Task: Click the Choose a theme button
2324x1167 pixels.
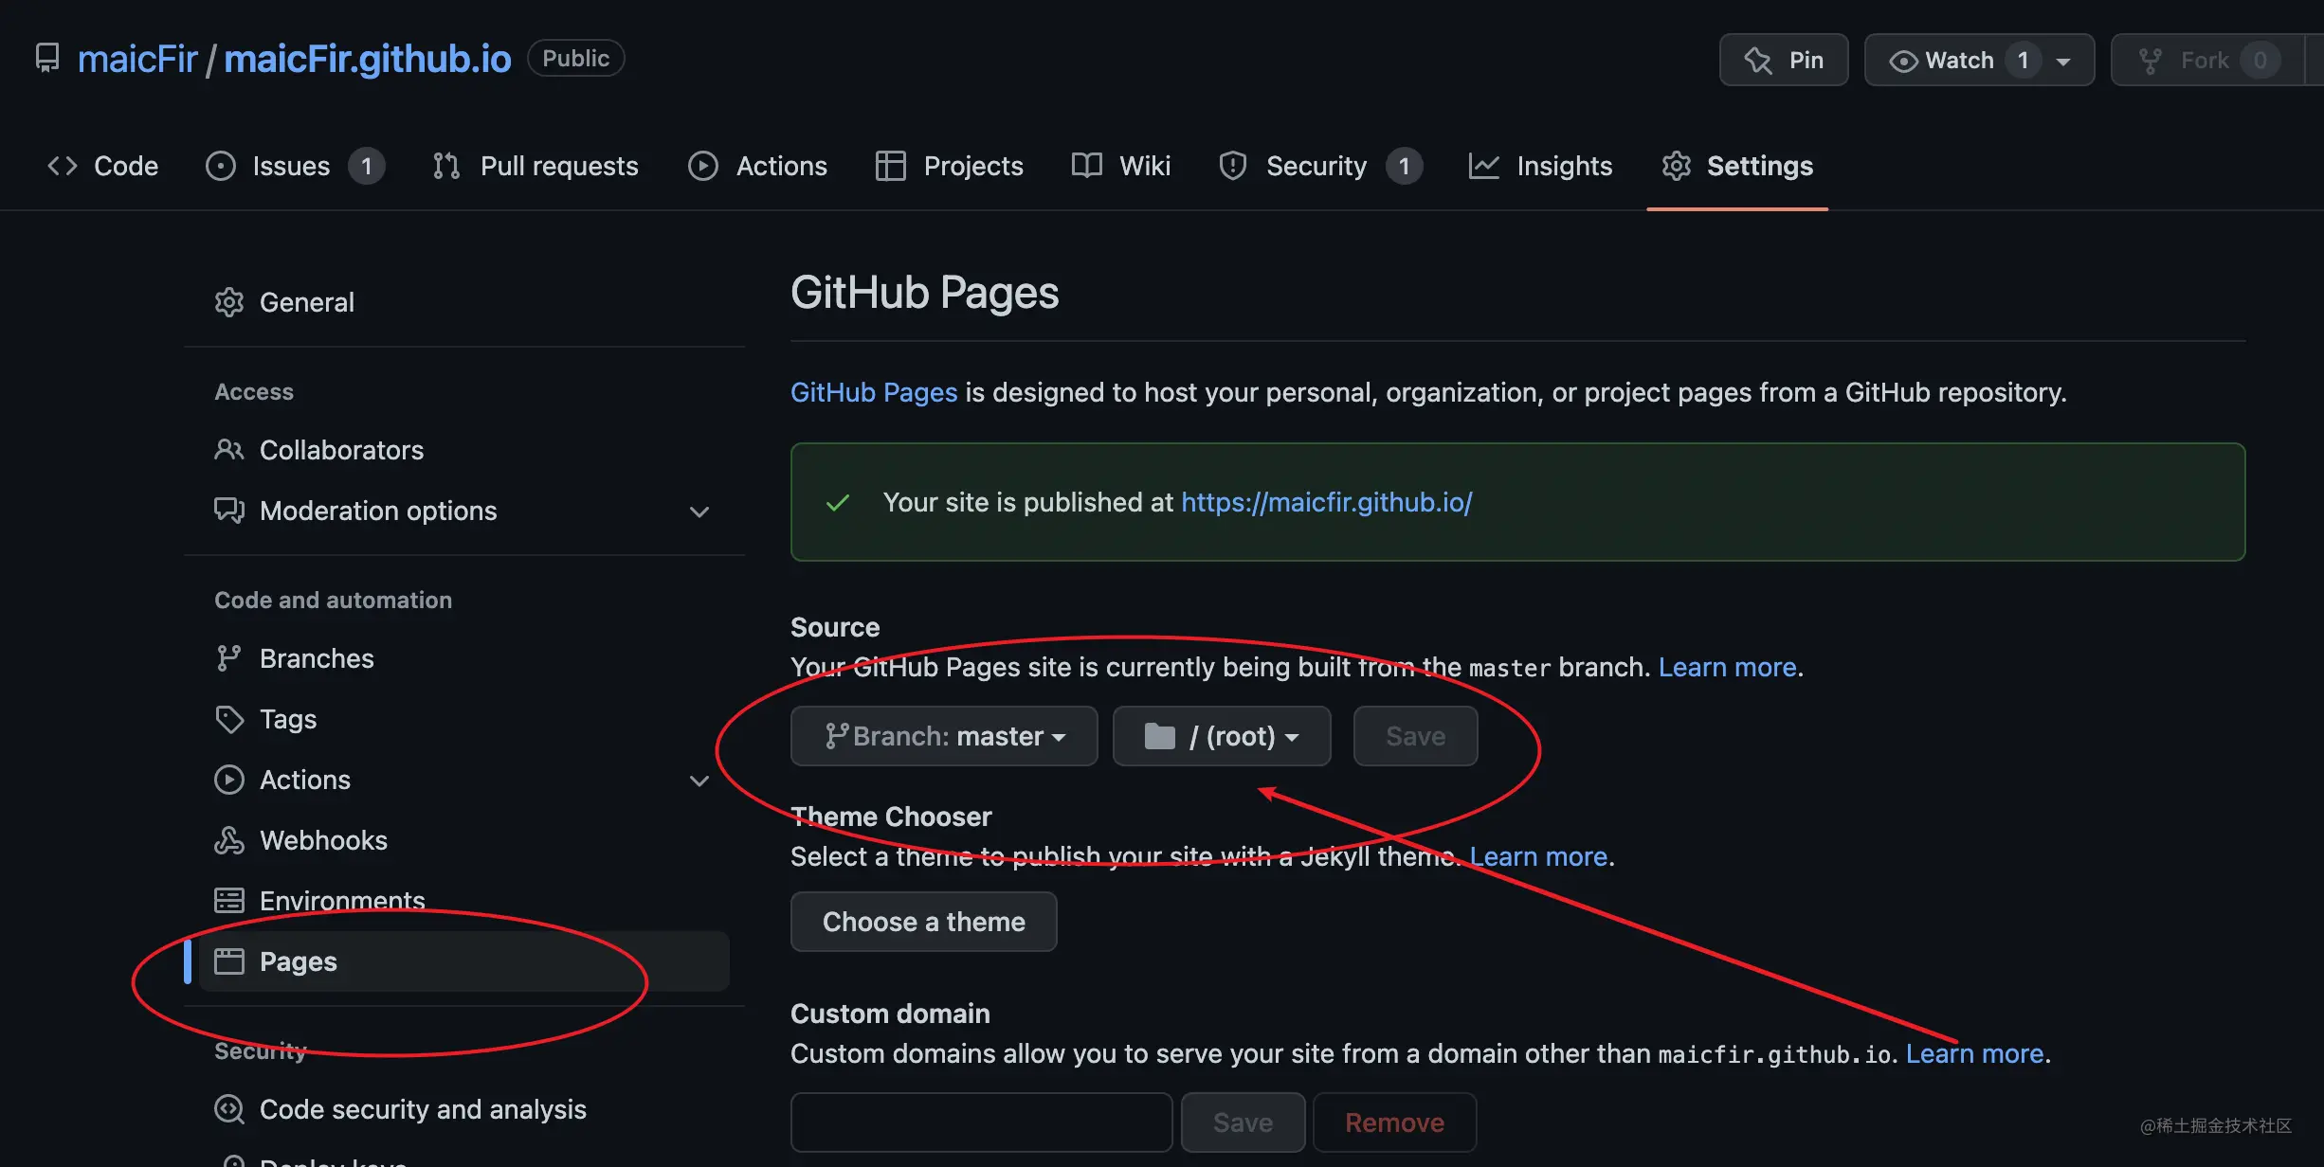Action: (923, 922)
